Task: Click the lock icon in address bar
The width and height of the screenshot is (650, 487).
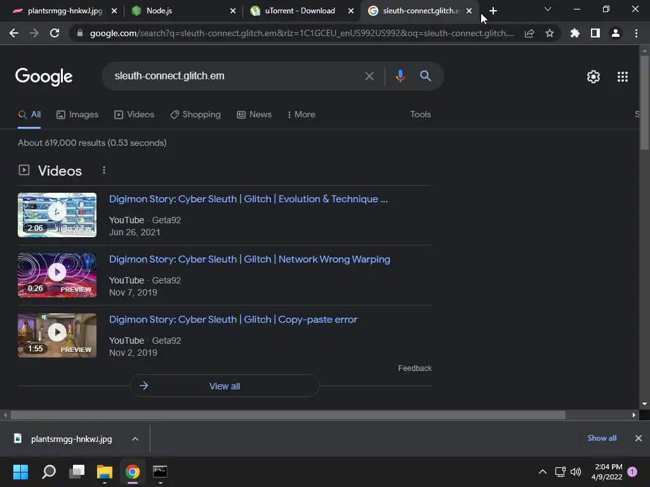Action: click(80, 33)
